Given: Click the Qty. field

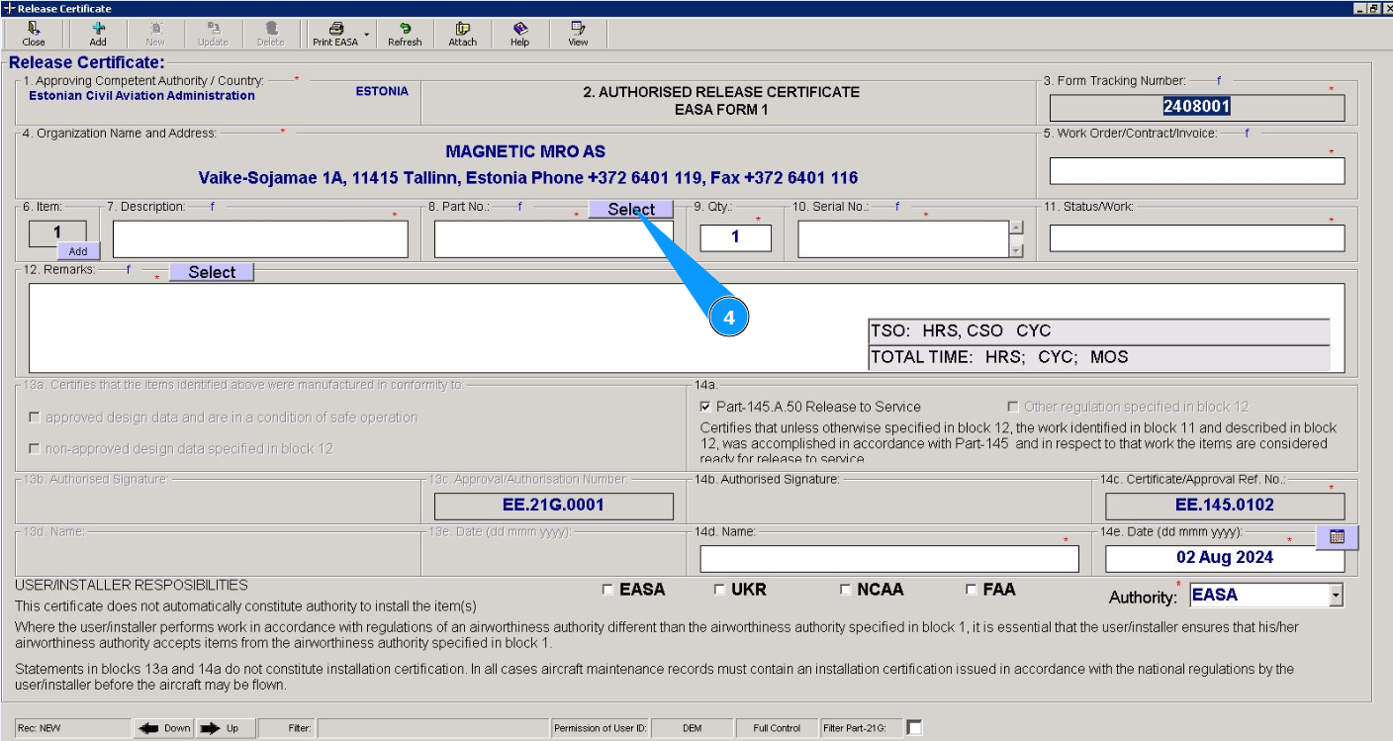Looking at the screenshot, I should pos(735,237).
